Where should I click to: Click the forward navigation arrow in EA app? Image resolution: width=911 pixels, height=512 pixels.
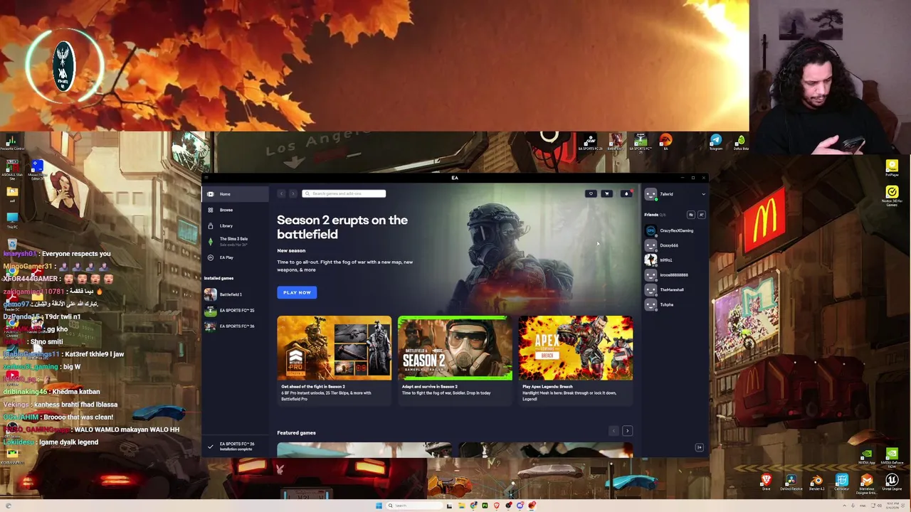click(293, 193)
